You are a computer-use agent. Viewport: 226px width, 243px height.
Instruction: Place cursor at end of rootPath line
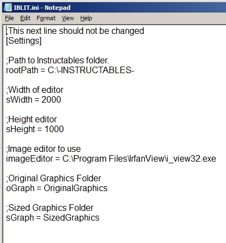coord(134,70)
